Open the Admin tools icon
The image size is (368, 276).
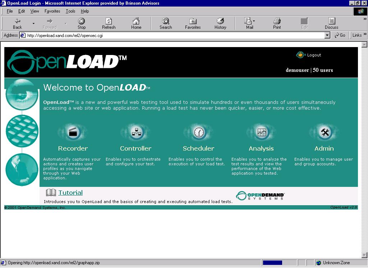[x=325, y=132]
